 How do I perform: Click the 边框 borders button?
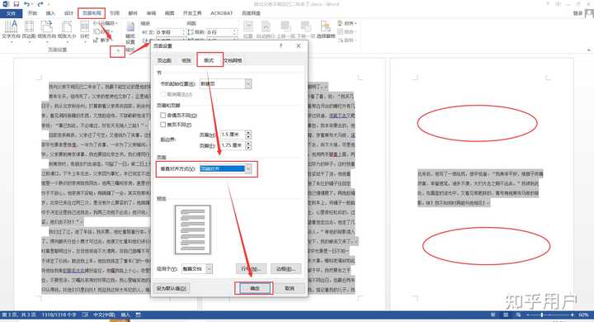286,269
